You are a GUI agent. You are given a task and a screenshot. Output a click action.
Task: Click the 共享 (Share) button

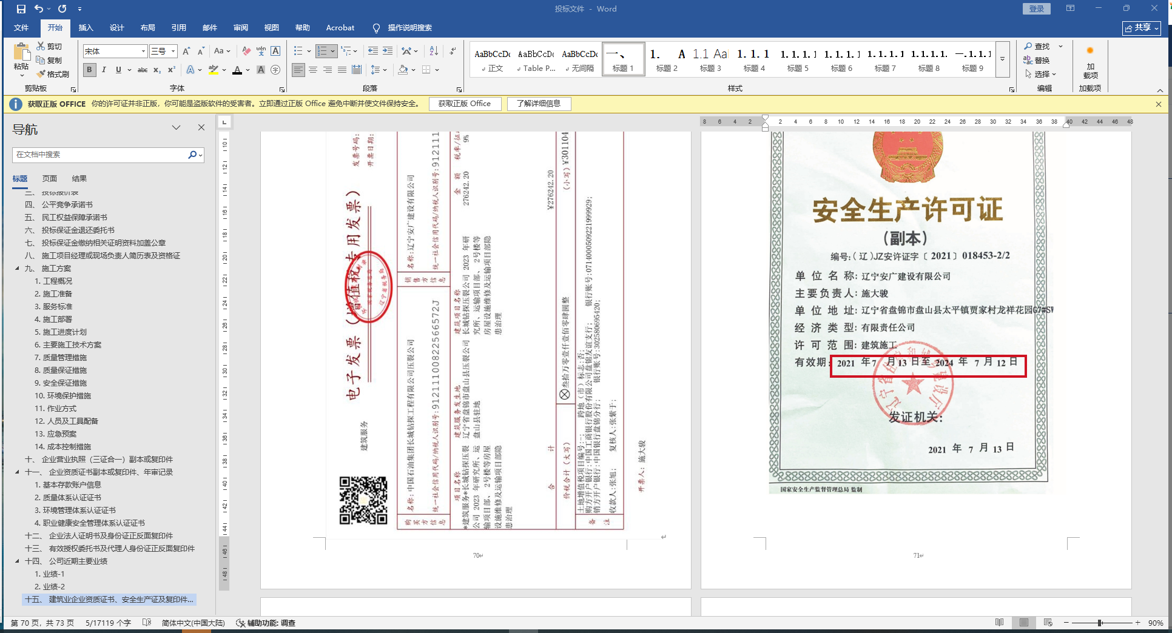coord(1142,28)
